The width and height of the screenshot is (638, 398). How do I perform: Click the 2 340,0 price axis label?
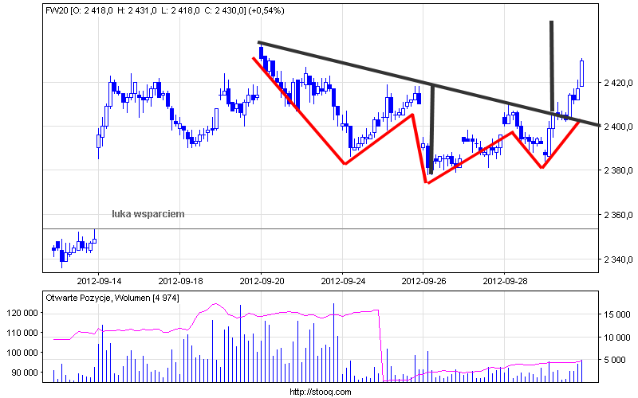(x=618, y=259)
